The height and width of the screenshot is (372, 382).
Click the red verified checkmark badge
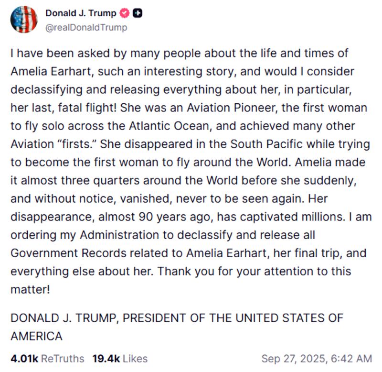(x=124, y=13)
